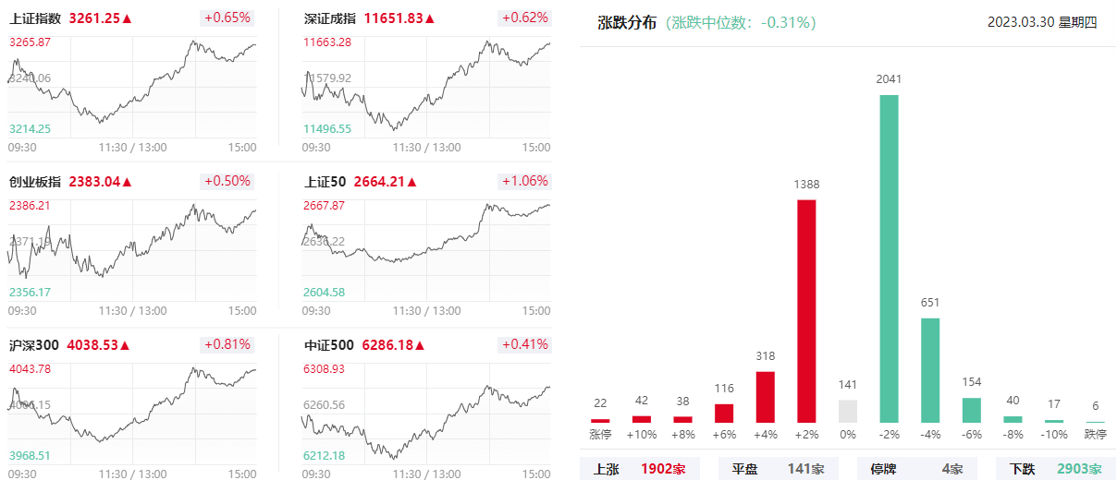Image resolution: width=1117 pixels, height=480 pixels.
Task: Open the 沪深300 index label
Action: coord(34,345)
